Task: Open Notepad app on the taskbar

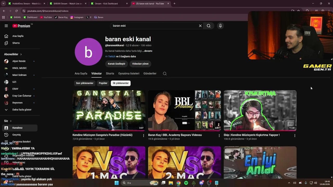Action: 217,183
